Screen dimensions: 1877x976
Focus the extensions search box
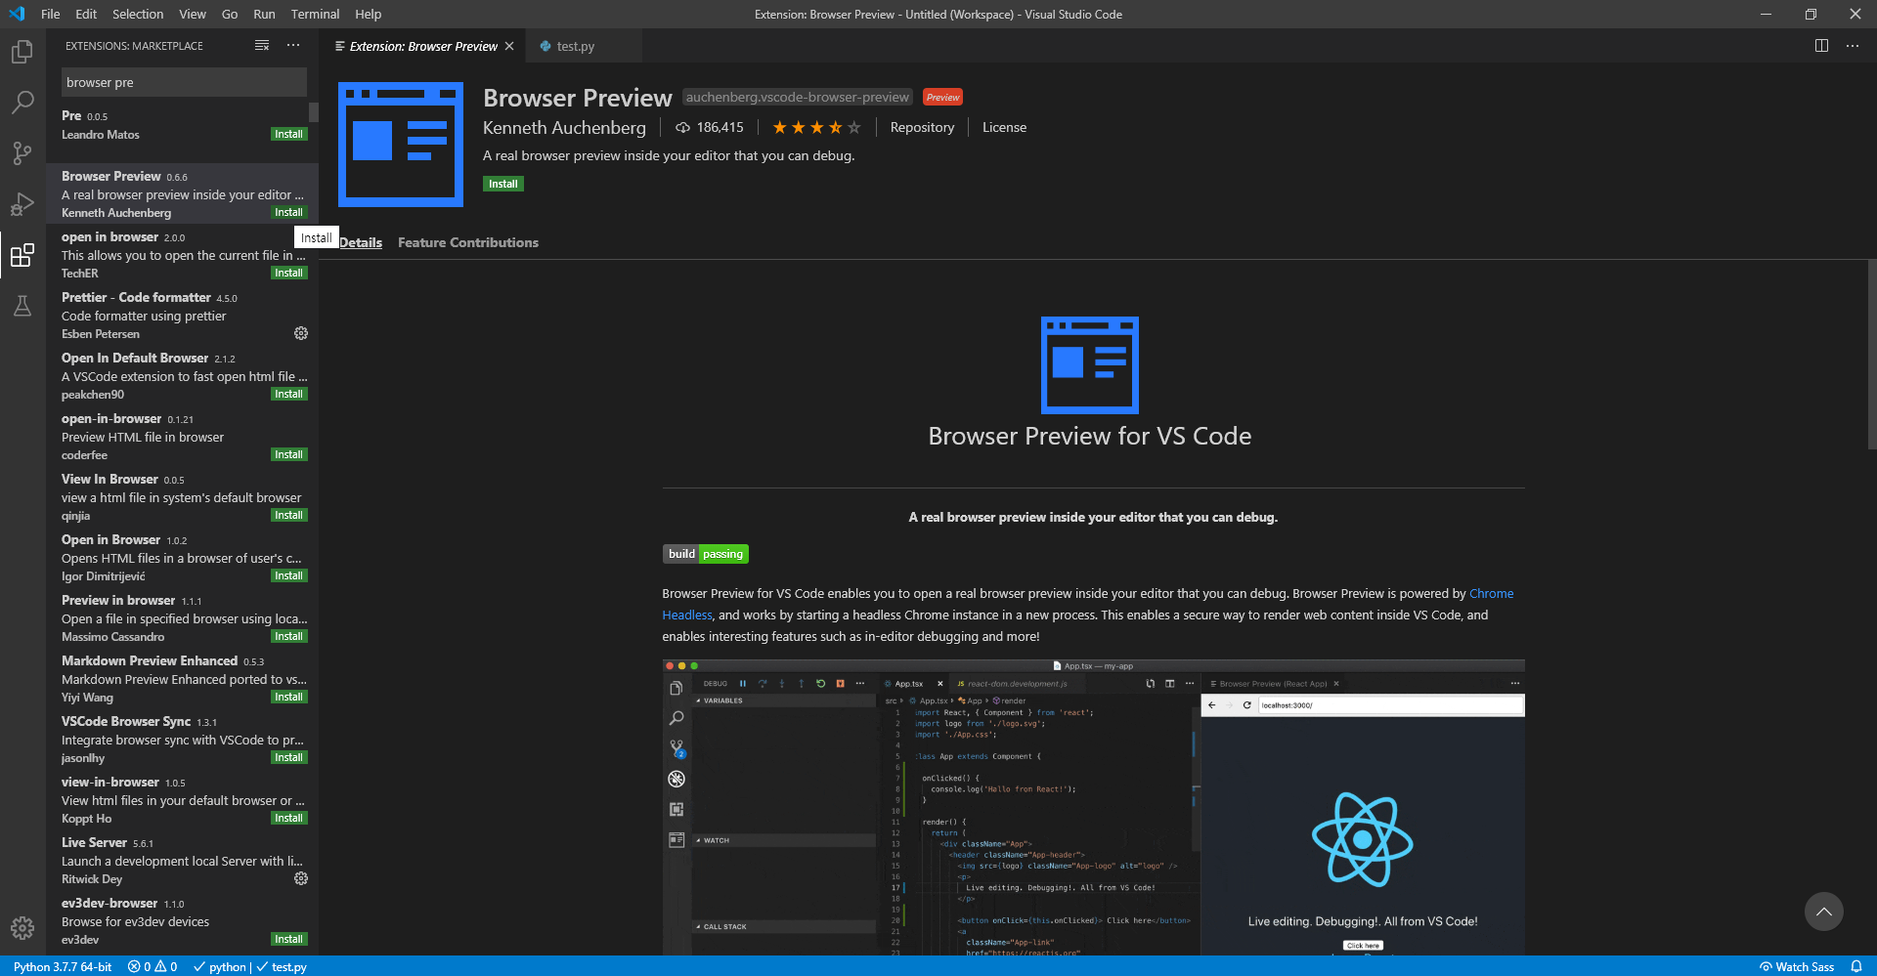pyautogui.click(x=184, y=82)
